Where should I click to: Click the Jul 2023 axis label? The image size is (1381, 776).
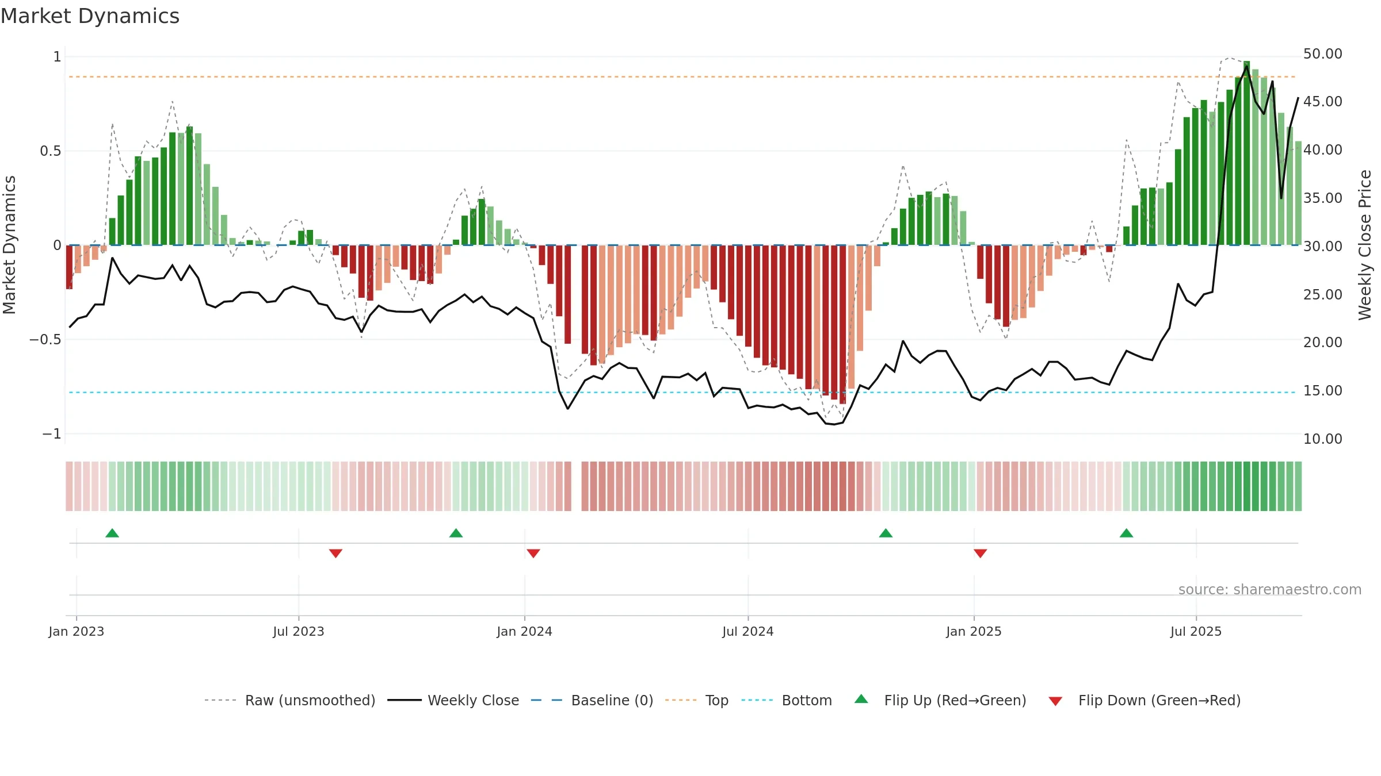[x=299, y=631]
